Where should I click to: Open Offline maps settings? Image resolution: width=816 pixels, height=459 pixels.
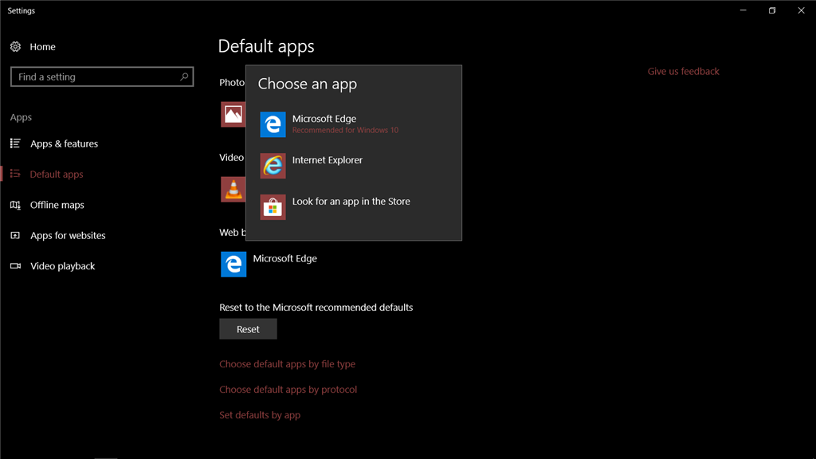pos(57,205)
